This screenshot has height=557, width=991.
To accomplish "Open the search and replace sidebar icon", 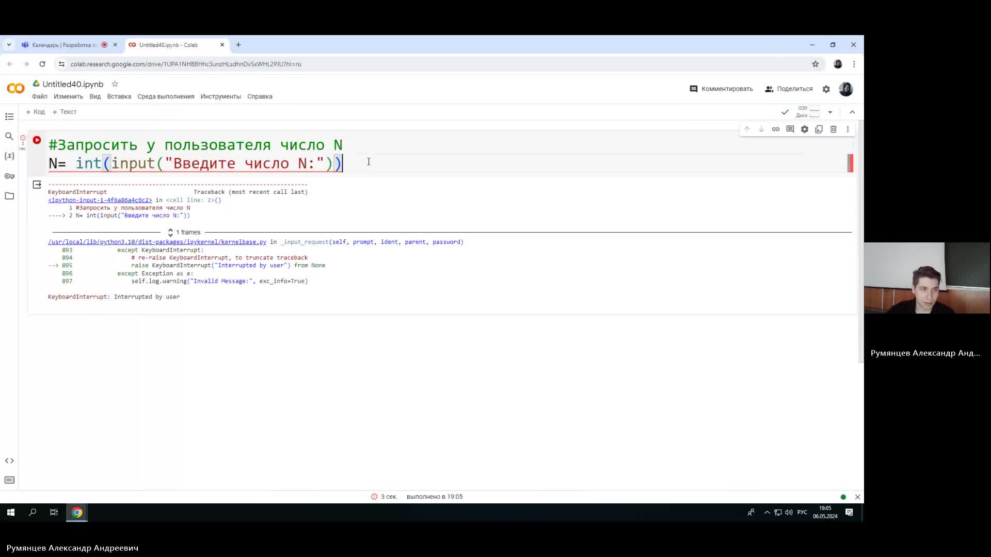I will 9,136.
